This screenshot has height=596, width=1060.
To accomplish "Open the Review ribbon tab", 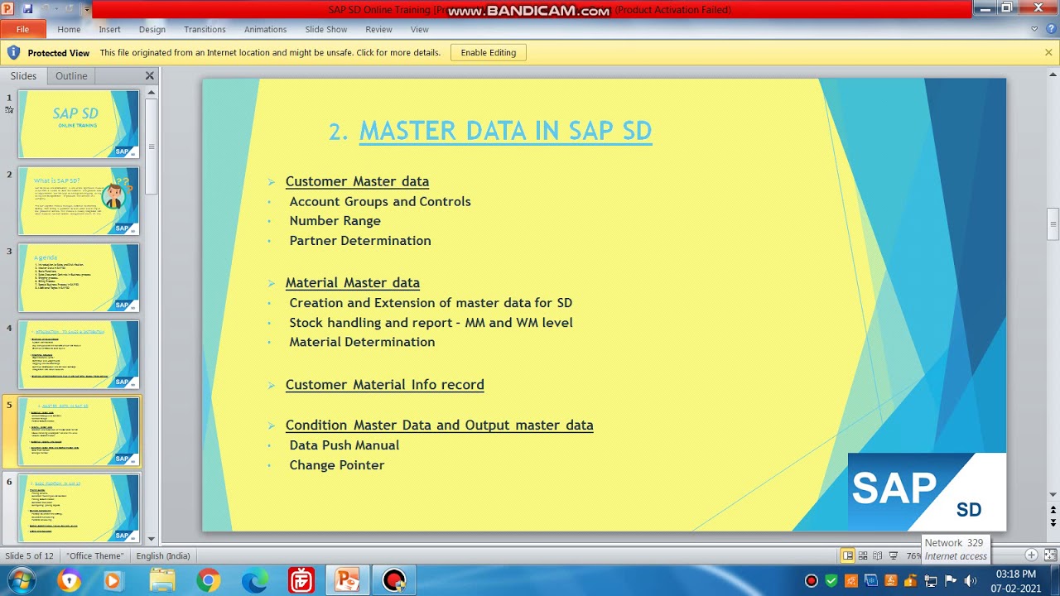I will tap(378, 29).
